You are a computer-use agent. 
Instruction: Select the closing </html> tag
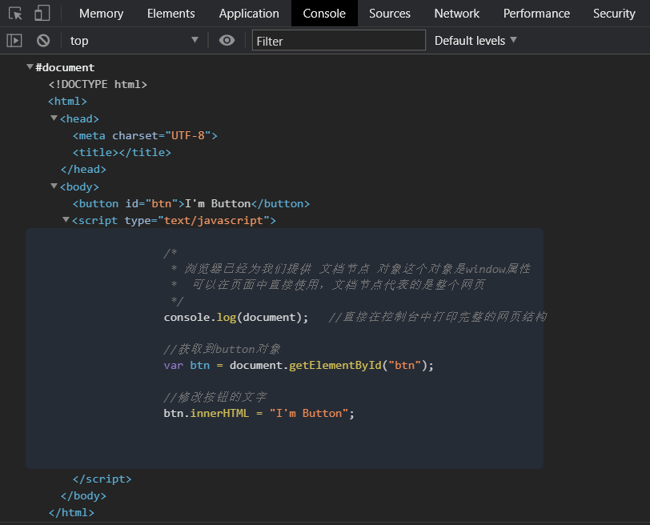(x=71, y=513)
